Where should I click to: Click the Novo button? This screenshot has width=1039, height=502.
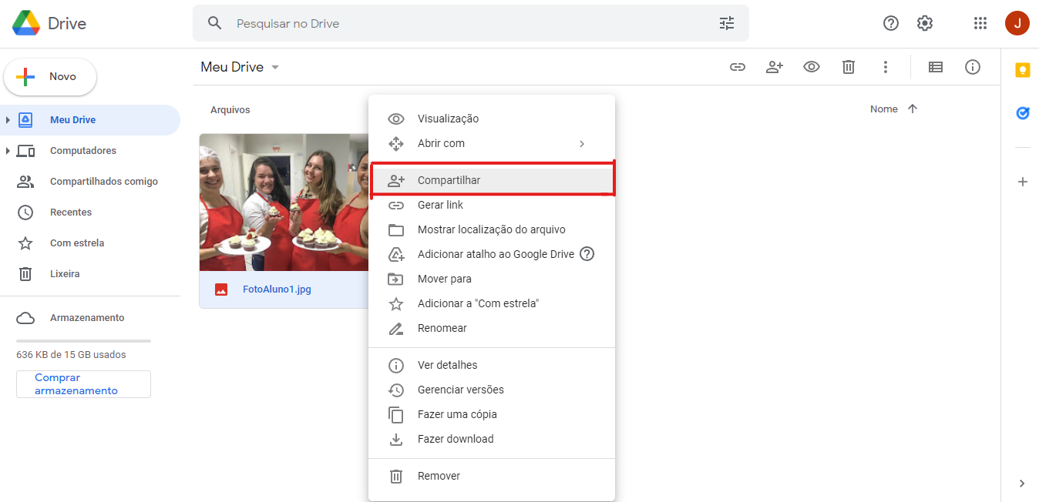coord(50,77)
